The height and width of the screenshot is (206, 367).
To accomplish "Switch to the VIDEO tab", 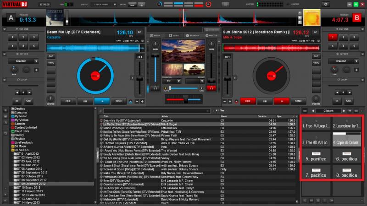I will click(x=174, y=36).
